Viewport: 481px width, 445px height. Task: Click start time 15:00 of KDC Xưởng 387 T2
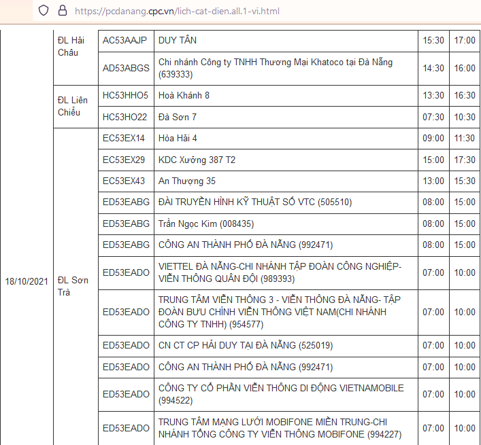point(433,160)
